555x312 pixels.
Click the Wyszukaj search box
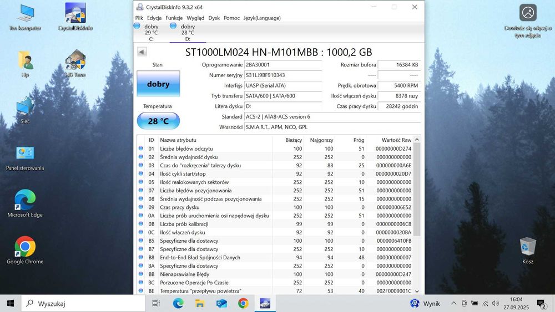tap(84, 303)
